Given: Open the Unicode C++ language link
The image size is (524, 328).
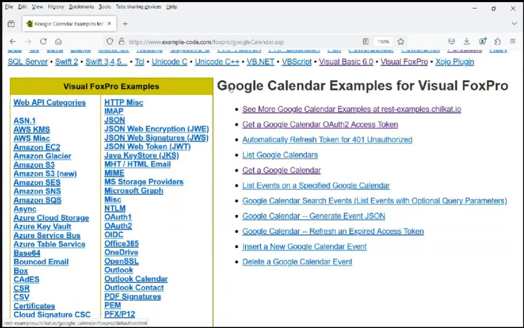Looking at the screenshot, I should point(217,62).
